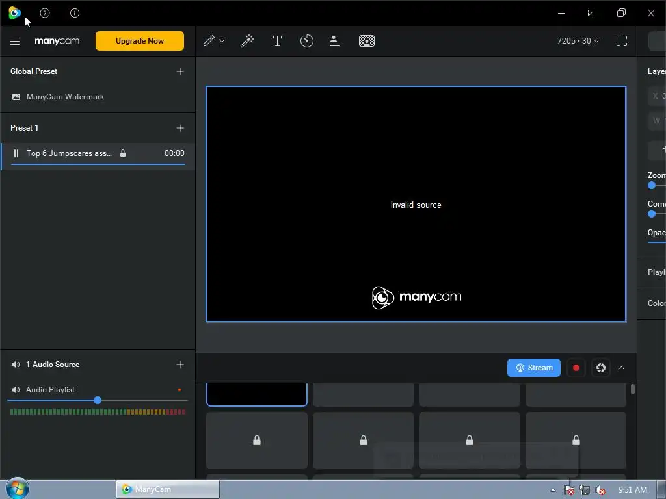
Task: Open the 720p 30 resolution dropdown
Action: (578, 41)
